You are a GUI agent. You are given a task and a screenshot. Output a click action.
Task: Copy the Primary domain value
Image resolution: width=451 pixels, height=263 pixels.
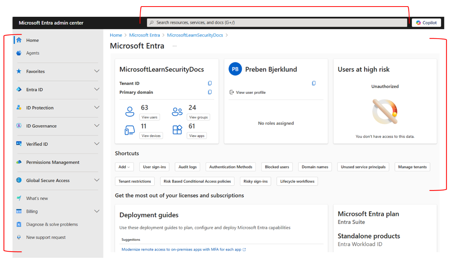(x=210, y=92)
